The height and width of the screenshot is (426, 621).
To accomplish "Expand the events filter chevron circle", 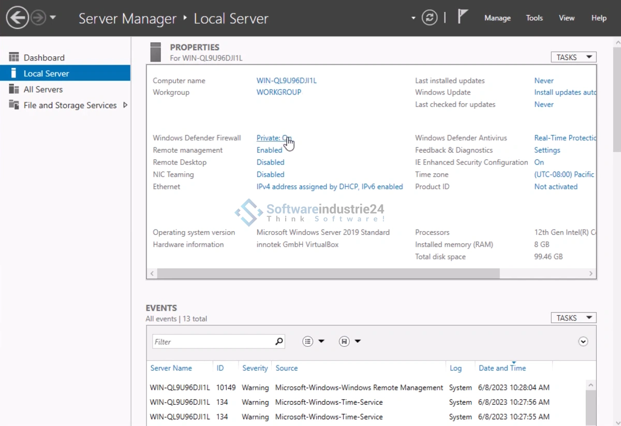I will (583, 341).
